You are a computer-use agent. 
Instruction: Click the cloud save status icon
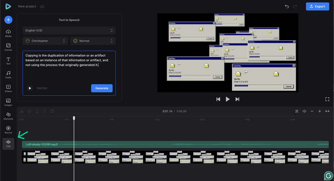(42, 6)
